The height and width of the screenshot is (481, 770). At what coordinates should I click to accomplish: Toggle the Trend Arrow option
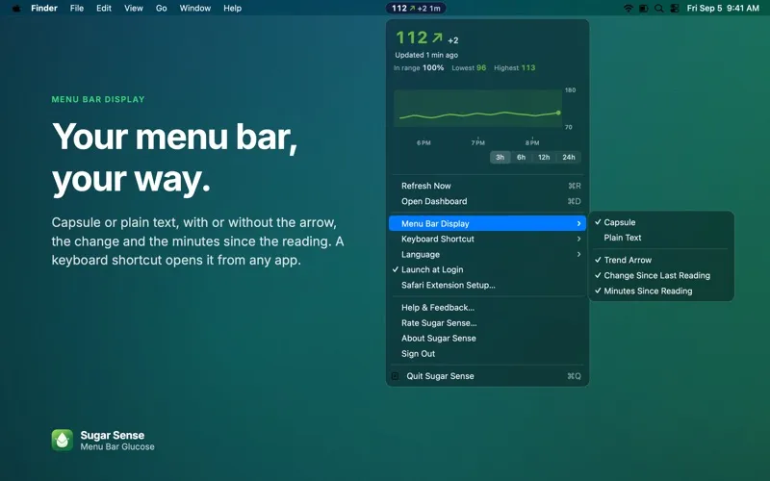pos(661,260)
